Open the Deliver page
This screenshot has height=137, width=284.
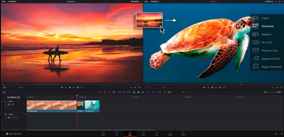[x=183, y=133]
